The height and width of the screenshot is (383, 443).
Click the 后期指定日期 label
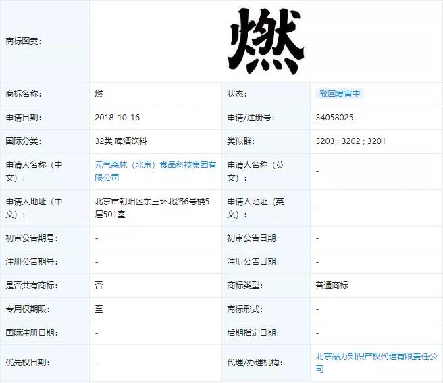253,333
